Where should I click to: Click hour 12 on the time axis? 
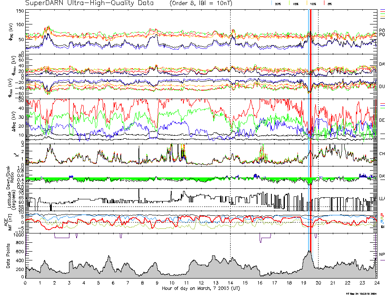pyautogui.click(x=201, y=283)
